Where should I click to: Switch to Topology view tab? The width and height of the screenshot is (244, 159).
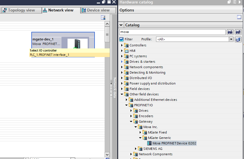22,10
